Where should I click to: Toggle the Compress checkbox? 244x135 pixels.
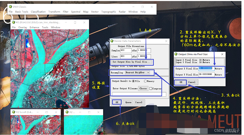[x=151, y=89]
